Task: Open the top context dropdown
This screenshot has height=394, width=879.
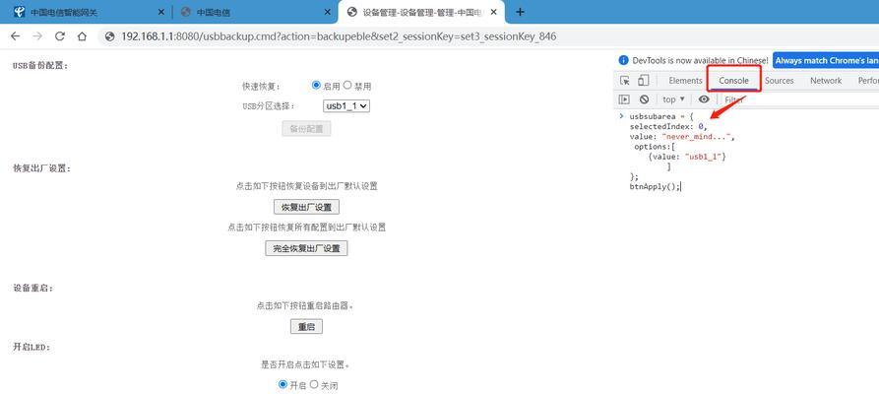Action: point(673,99)
